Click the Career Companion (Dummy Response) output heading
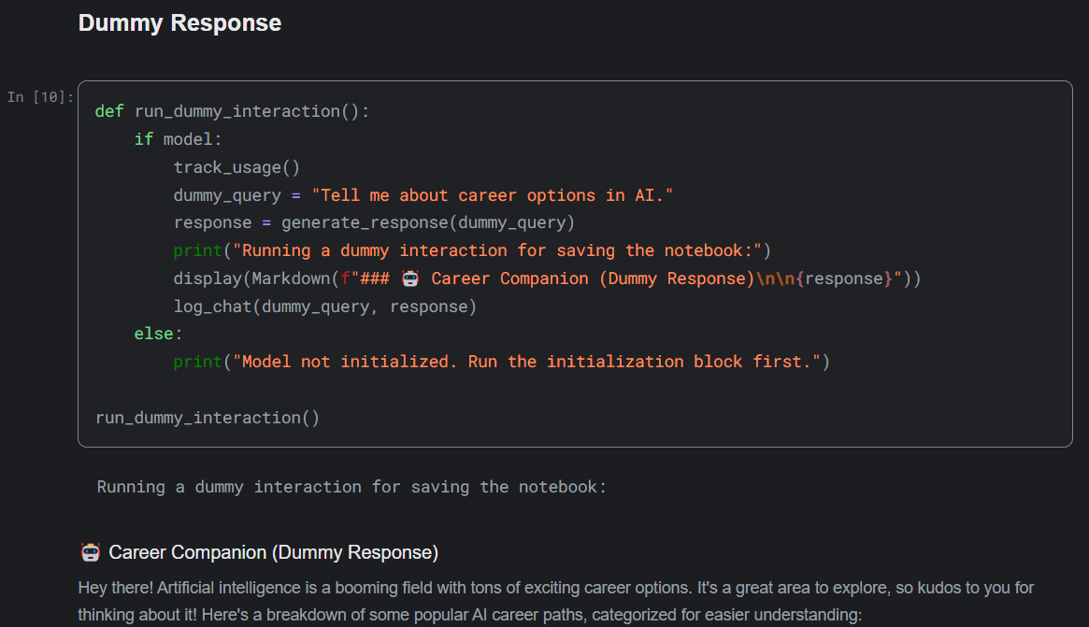This screenshot has height=627, width=1089. (x=274, y=552)
